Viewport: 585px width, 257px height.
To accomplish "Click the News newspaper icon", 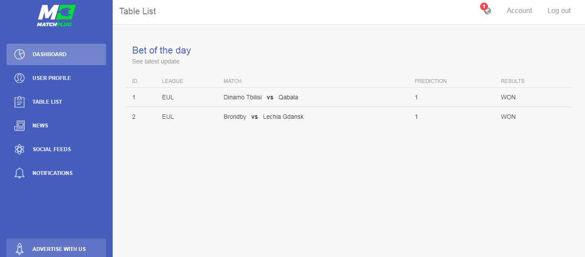I will 19,126.
